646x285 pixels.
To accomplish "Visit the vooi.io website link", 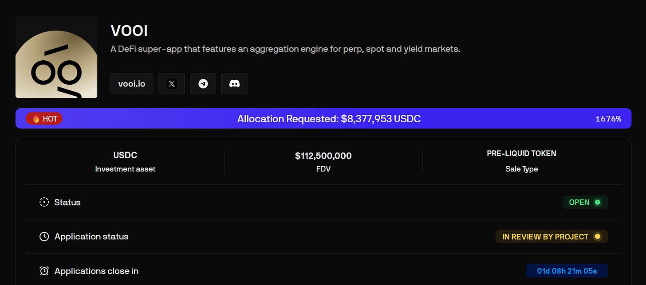I will point(132,83).
